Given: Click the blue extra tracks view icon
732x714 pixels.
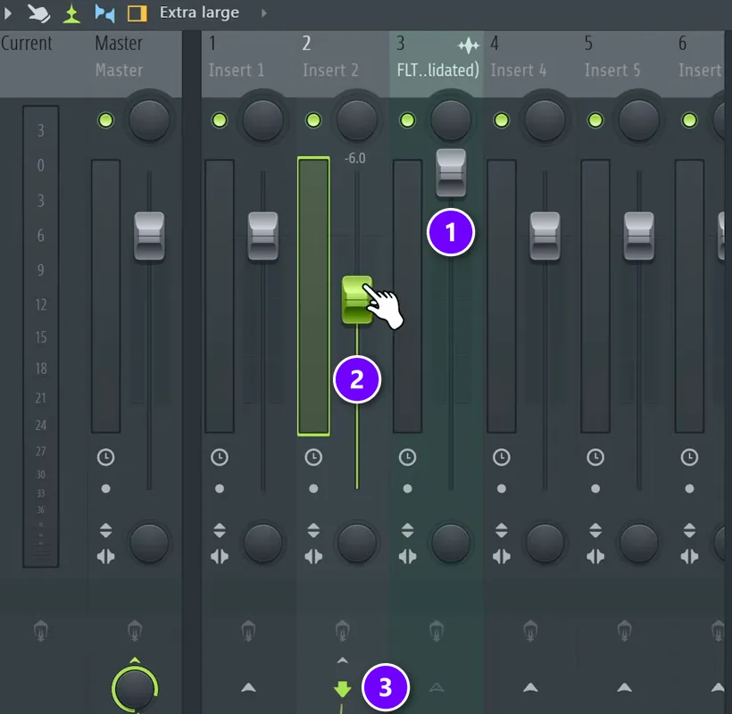Looking at the screenshot, I should pos(104,13).
